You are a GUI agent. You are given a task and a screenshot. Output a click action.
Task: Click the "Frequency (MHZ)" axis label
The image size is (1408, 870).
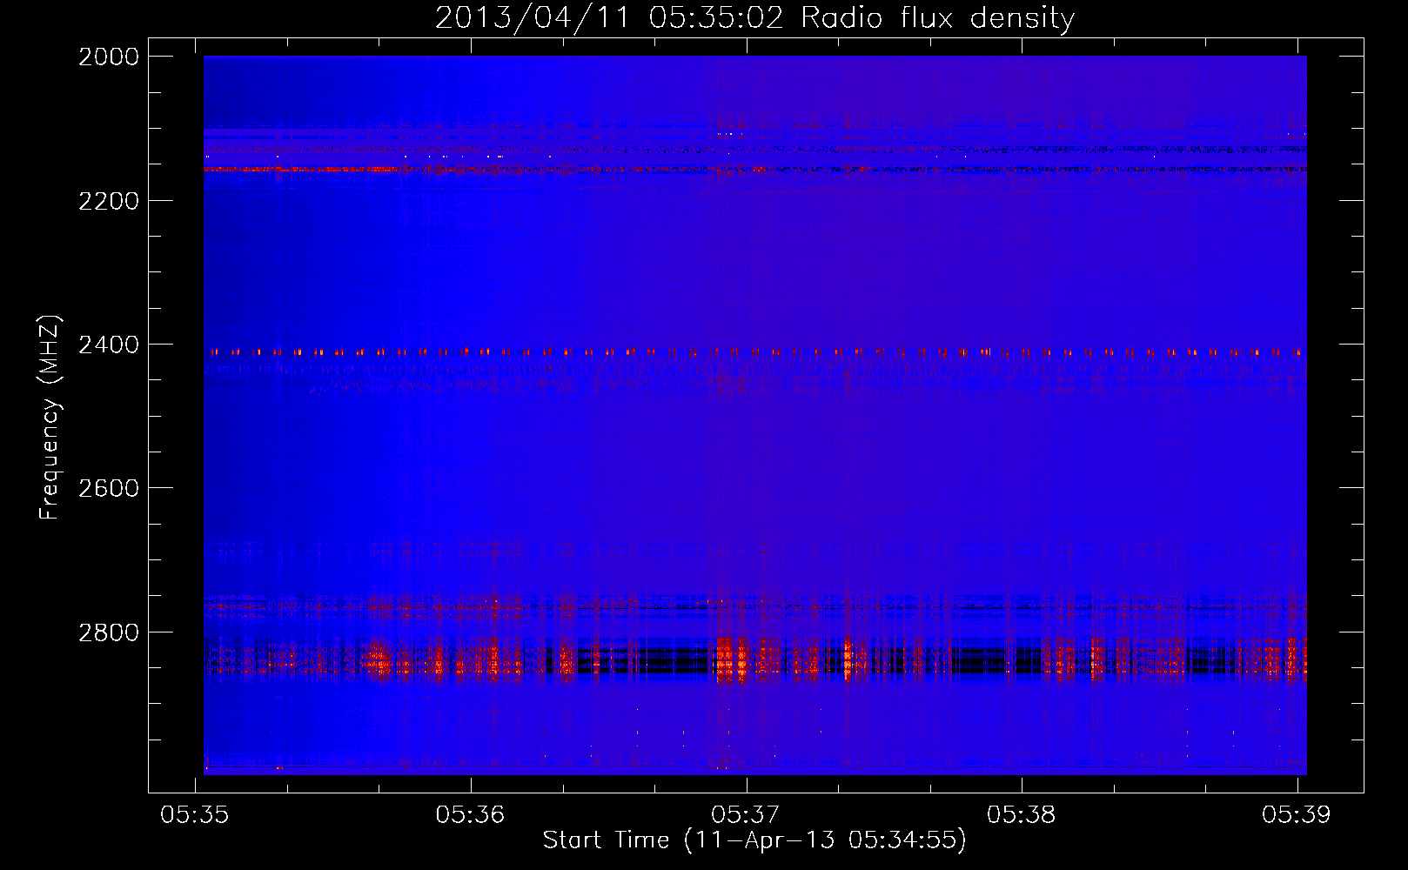(50, 418)
